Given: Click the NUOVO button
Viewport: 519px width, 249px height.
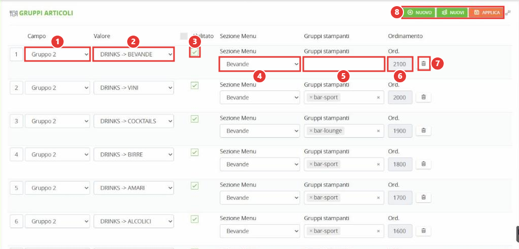Looking at the screenshot, I should [x=419, y=13].
